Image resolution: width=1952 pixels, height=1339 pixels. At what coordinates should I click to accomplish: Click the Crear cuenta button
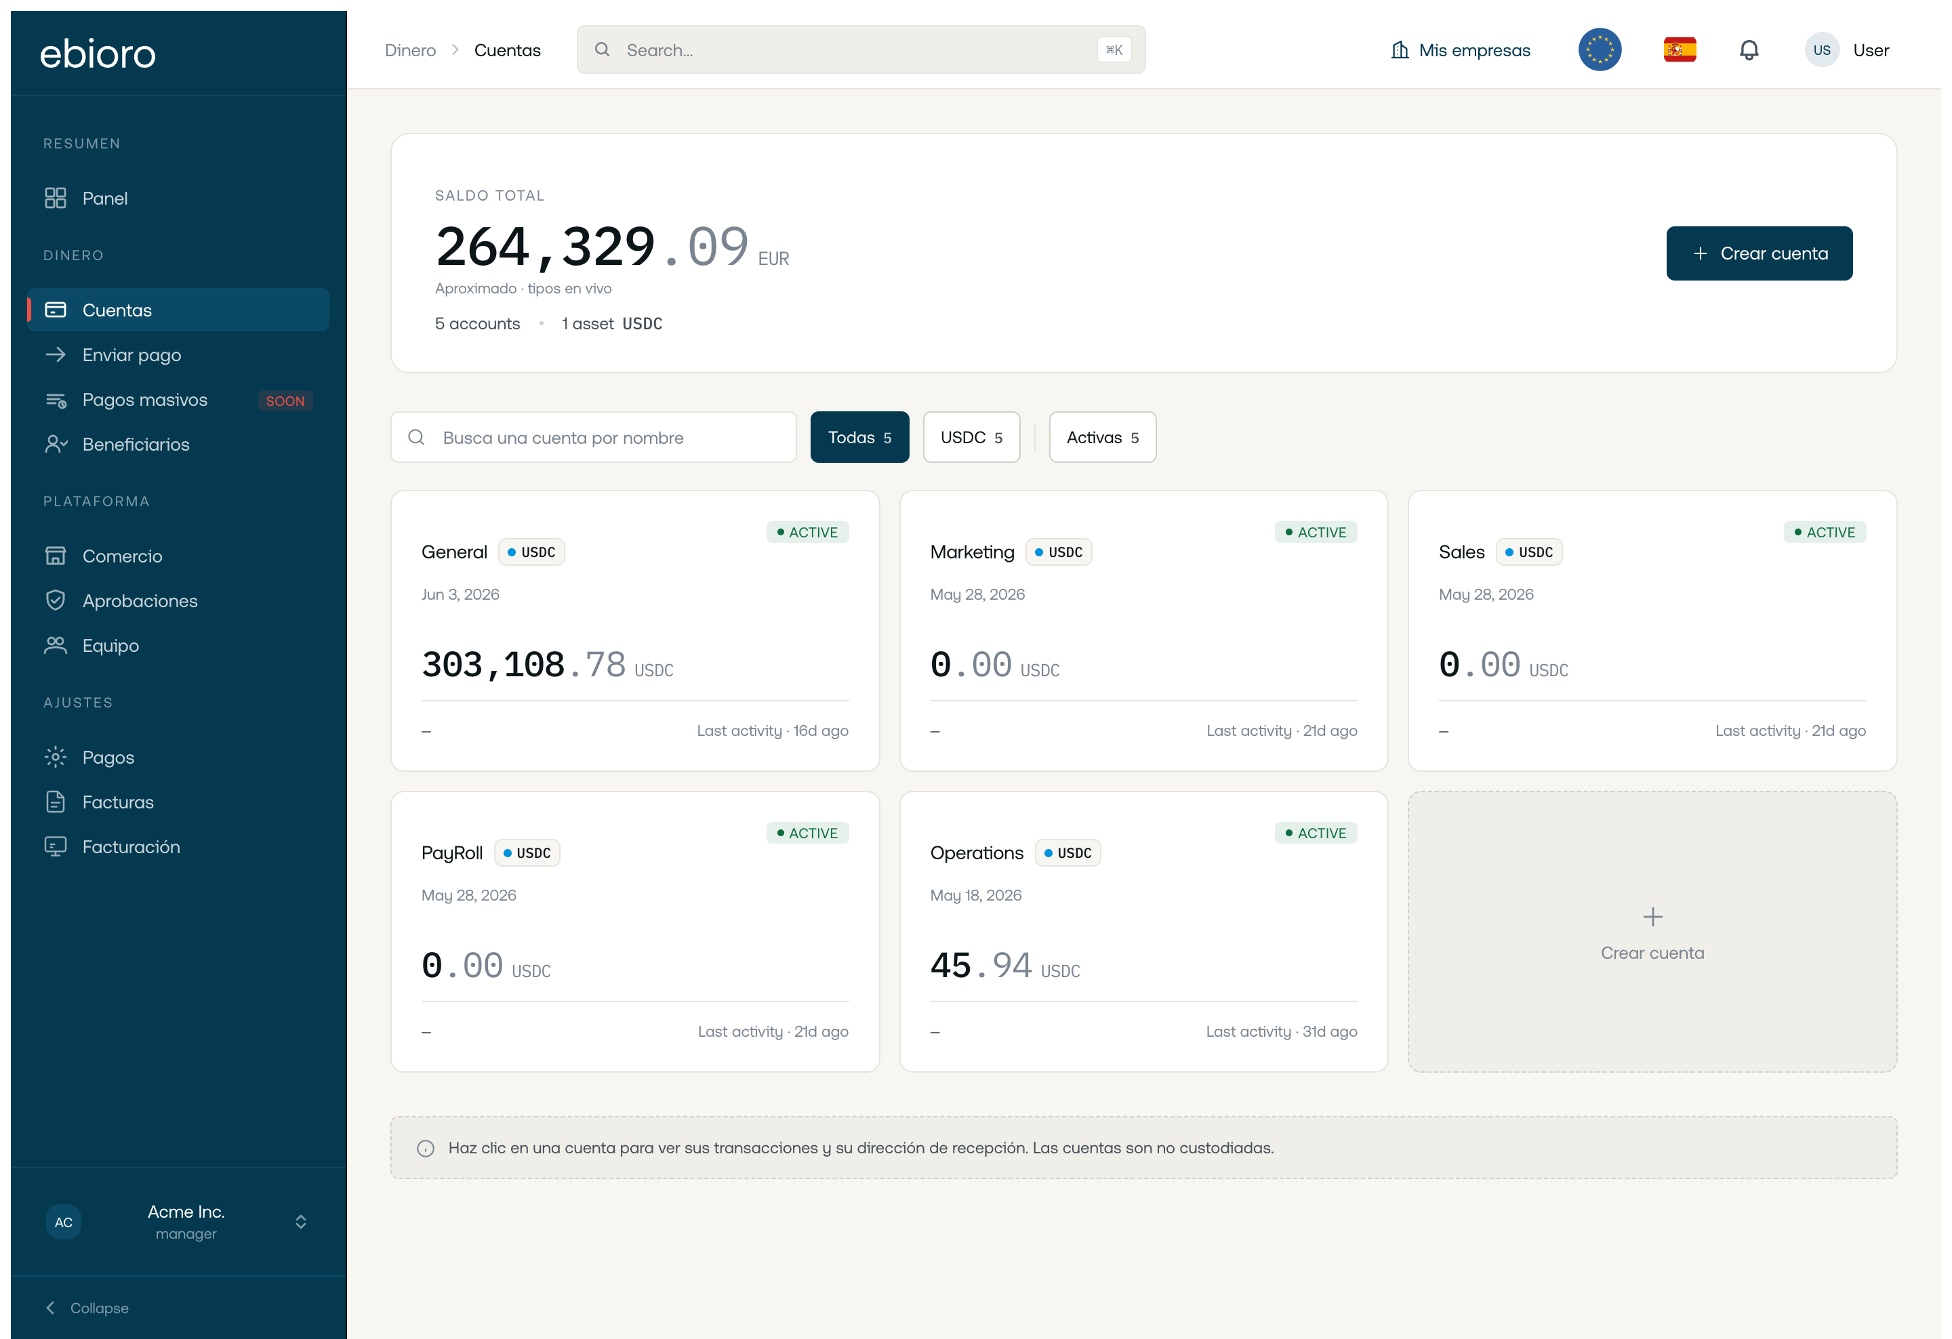pos(1759,253)
